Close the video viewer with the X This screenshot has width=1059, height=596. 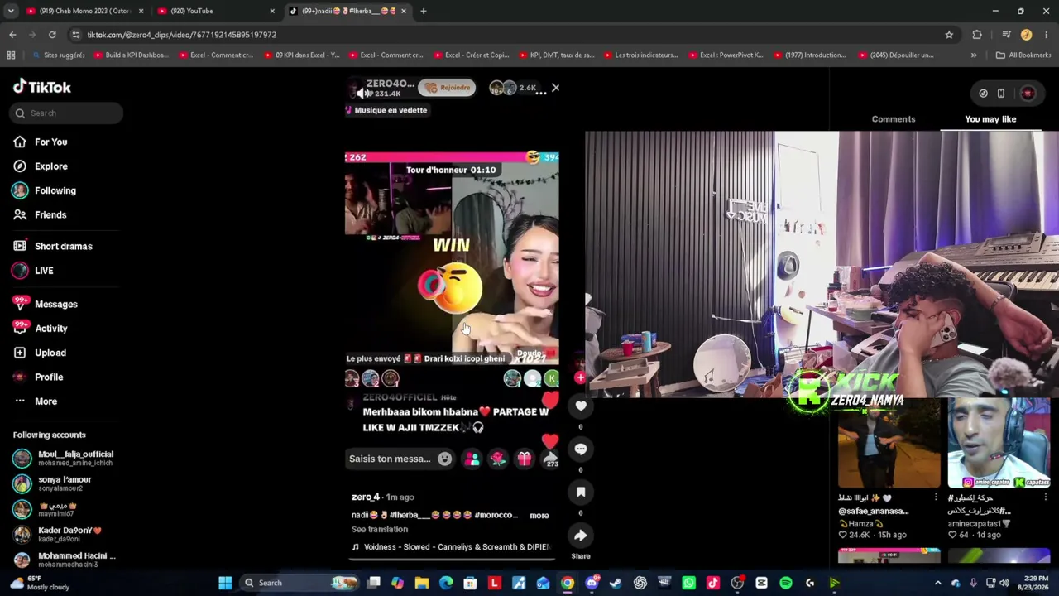555,87
